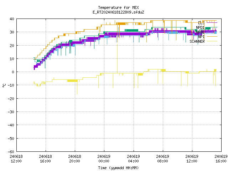Click the y-axis tick label '10'
Screen dimensions: 228x171
tap(12, 59)
